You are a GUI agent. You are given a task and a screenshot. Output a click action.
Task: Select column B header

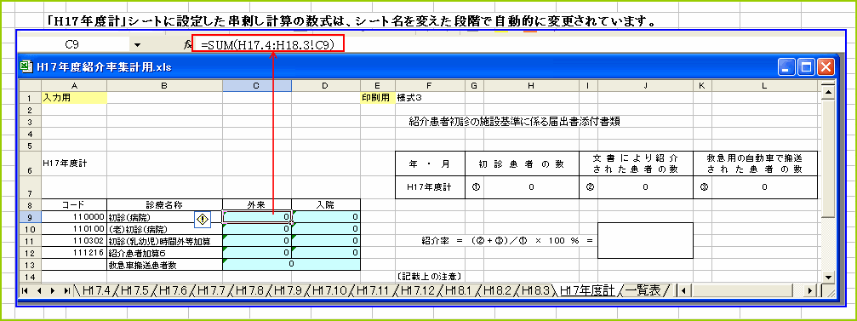click(164, 86)
